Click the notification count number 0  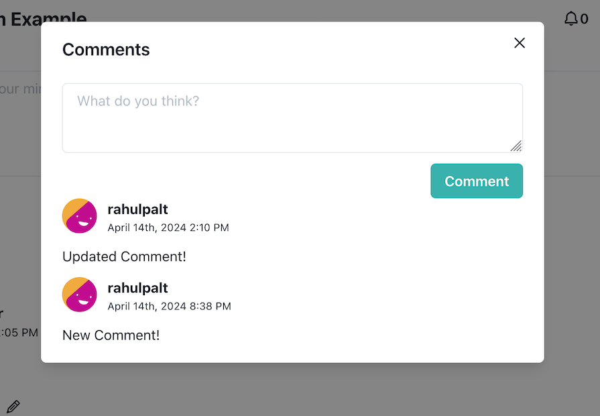[585, 19]
